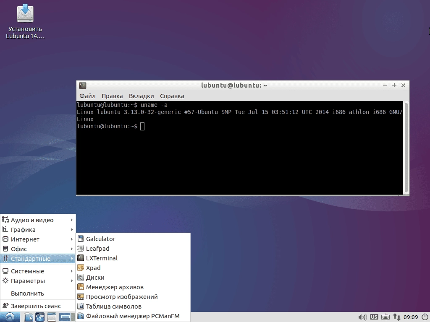
Task: Open the volume control in the system tray
Action: coord(362,317)
